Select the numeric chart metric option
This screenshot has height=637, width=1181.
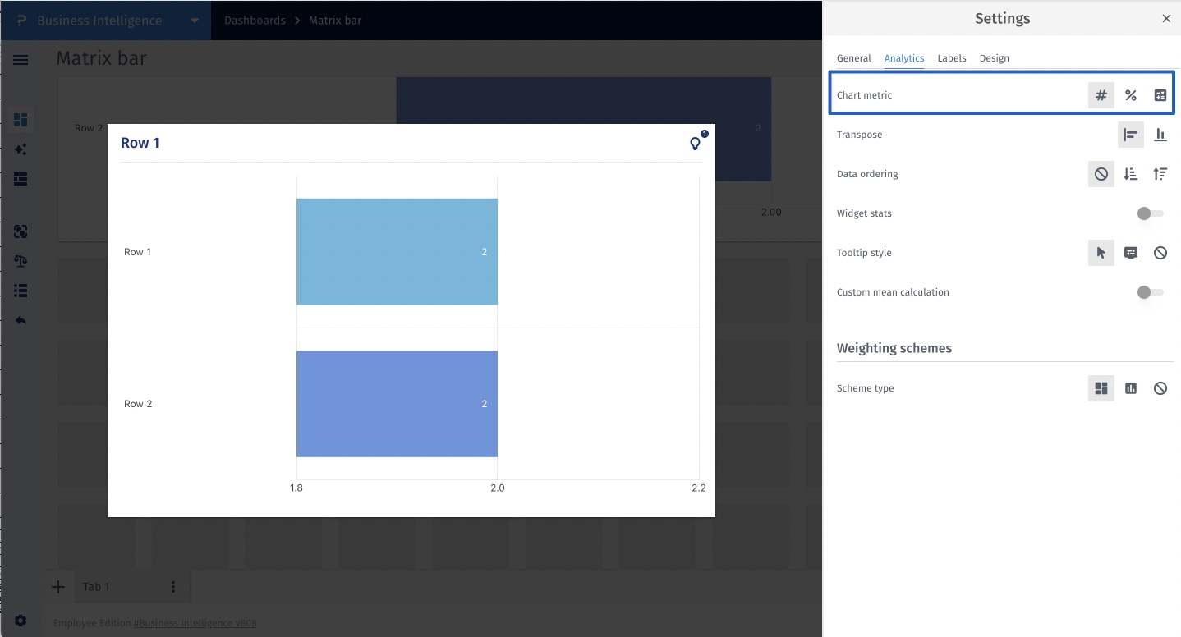1101,95
